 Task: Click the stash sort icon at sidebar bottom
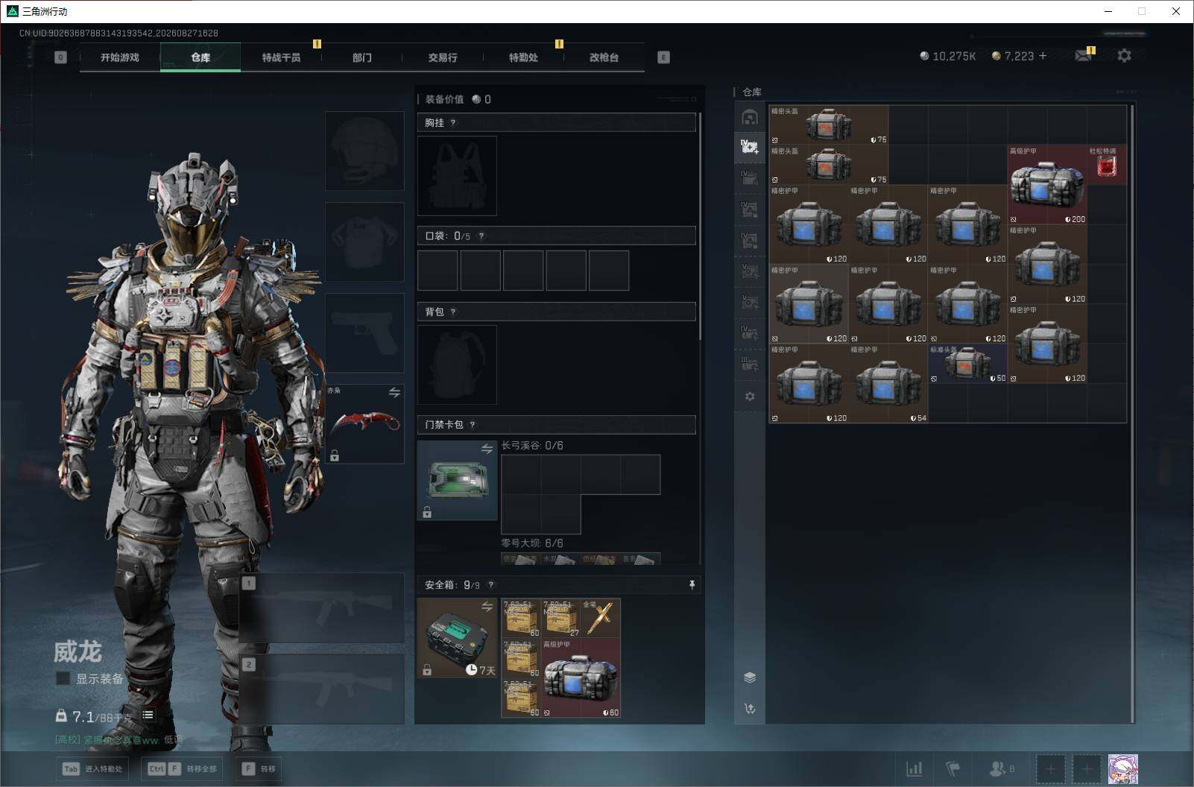pos(750,709)
